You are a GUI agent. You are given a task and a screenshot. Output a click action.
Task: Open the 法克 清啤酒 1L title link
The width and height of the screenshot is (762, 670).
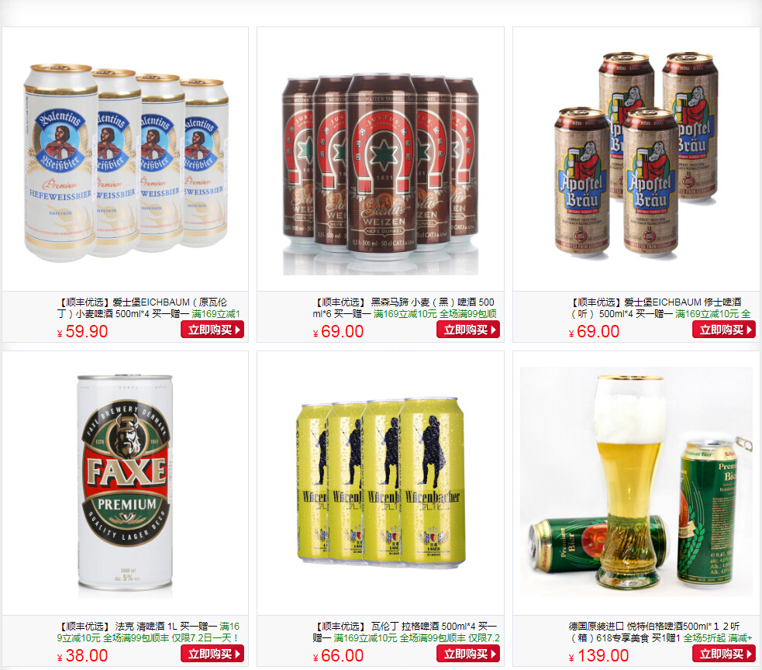(x=148, y=632)
